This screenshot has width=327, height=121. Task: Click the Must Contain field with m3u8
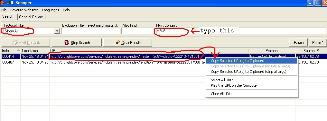point(241,31)
